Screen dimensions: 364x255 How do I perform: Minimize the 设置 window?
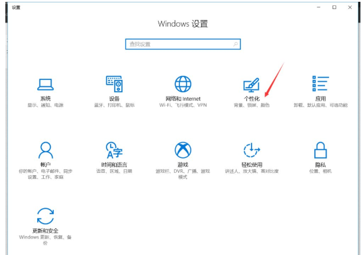click(318, 8)
